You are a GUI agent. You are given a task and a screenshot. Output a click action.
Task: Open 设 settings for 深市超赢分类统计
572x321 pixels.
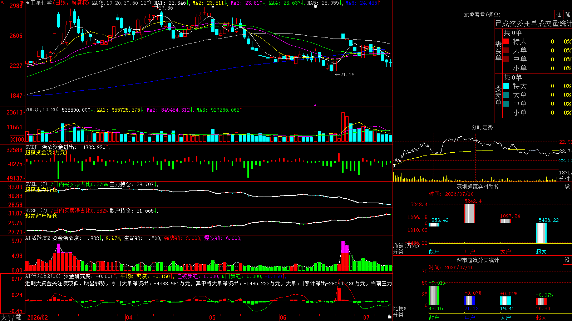(567, 260)
